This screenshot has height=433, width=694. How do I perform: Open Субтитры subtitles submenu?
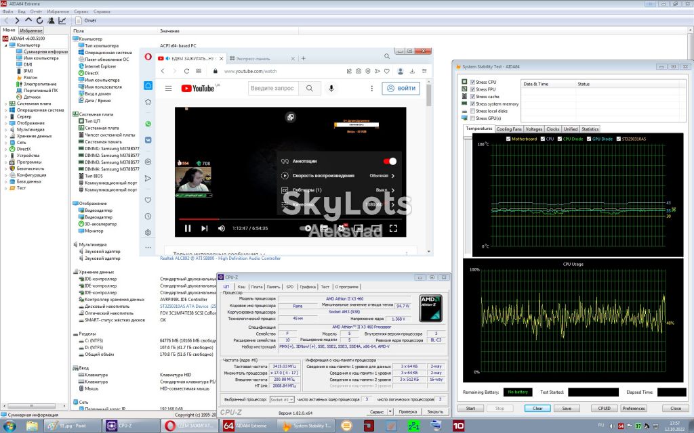pyautogui.click(x=338, y=190)
